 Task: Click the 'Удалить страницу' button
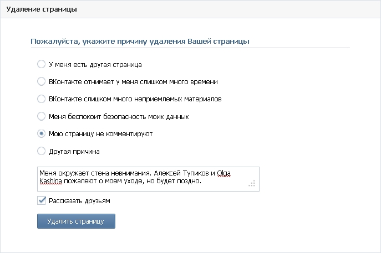point(76,221)
